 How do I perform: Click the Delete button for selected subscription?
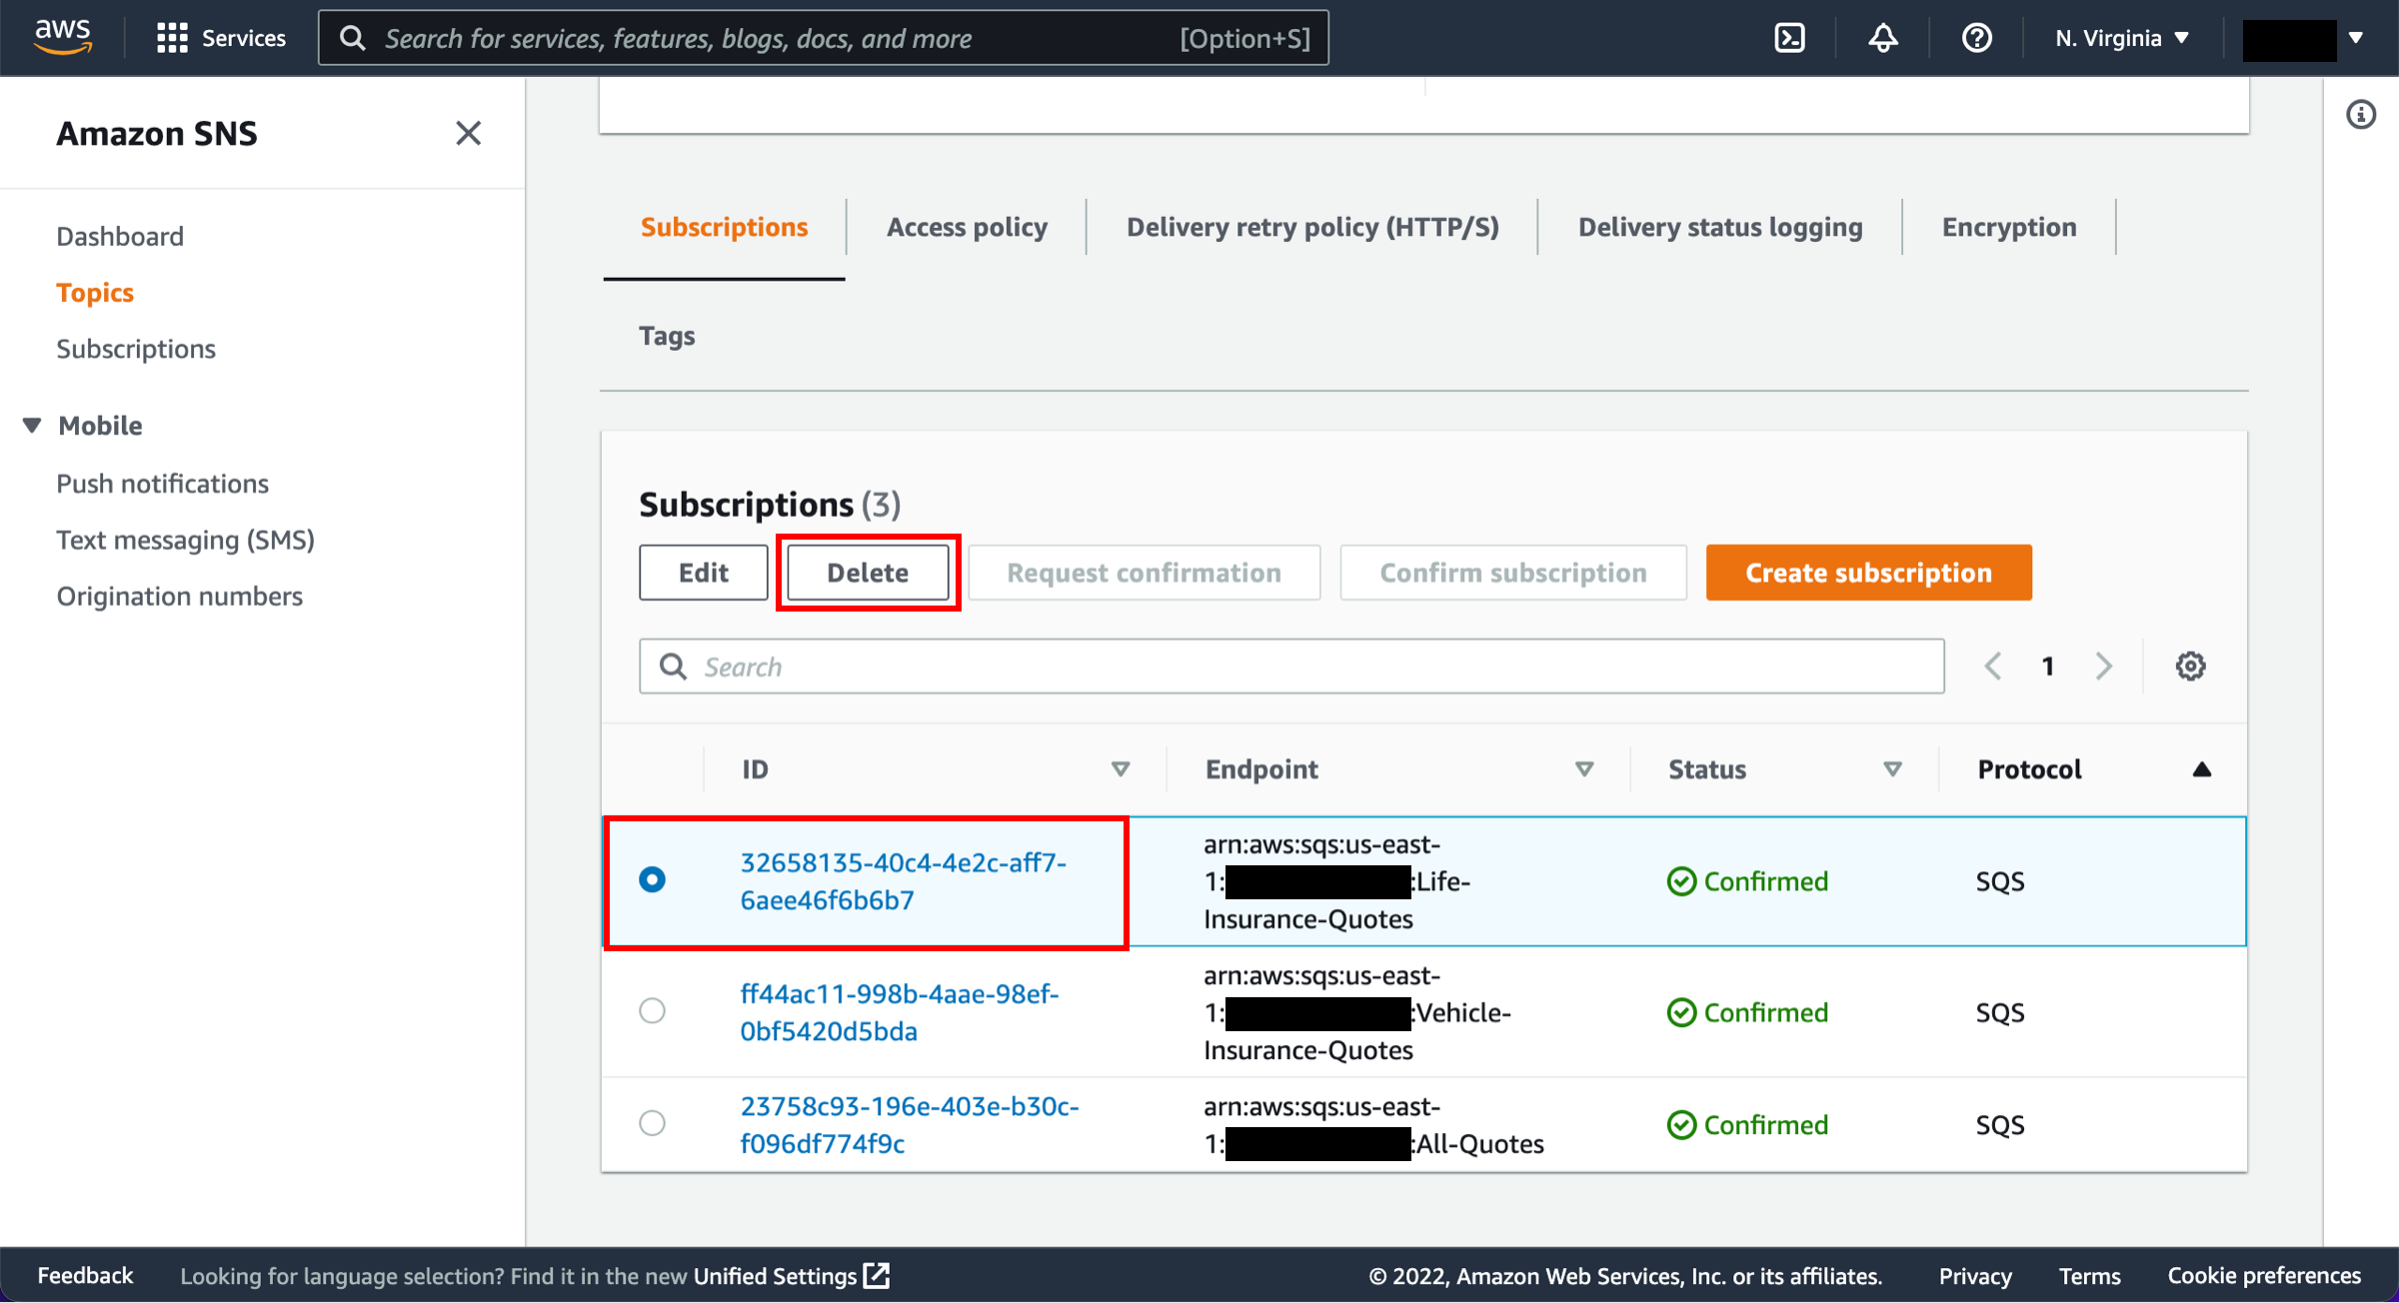tap(867, 572)
